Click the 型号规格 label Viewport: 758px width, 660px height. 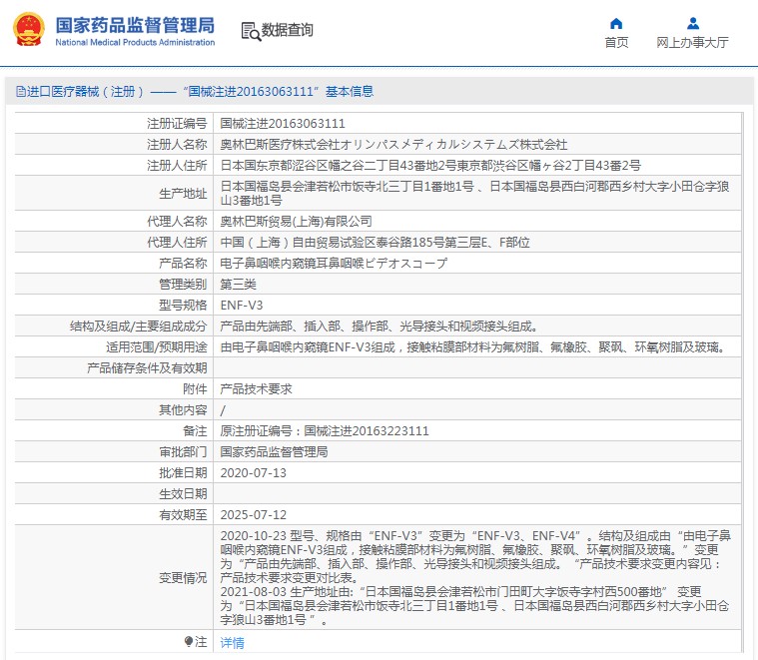point(183,306)
